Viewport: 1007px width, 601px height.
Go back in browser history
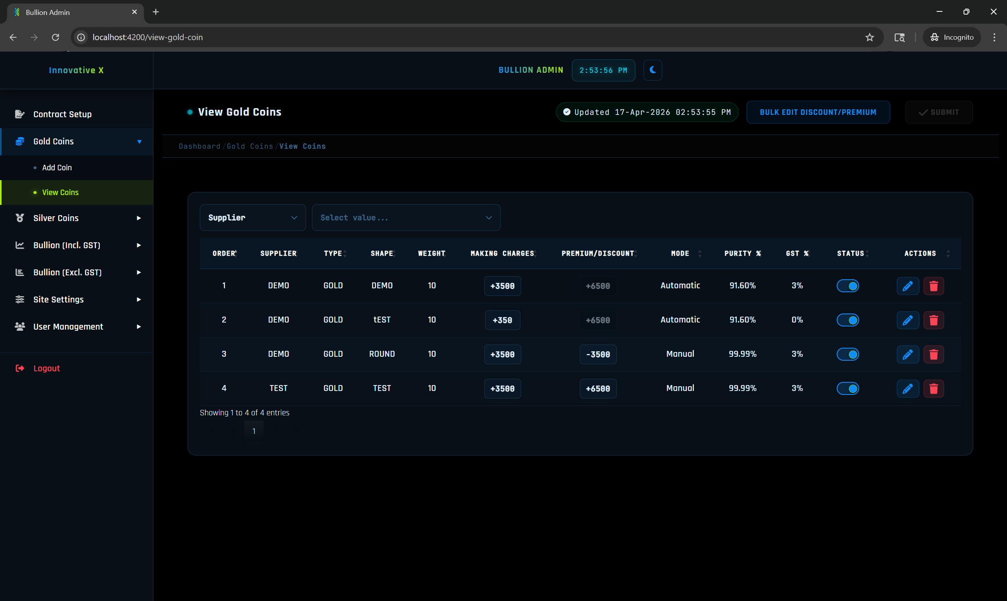click(x=13, y=37)
